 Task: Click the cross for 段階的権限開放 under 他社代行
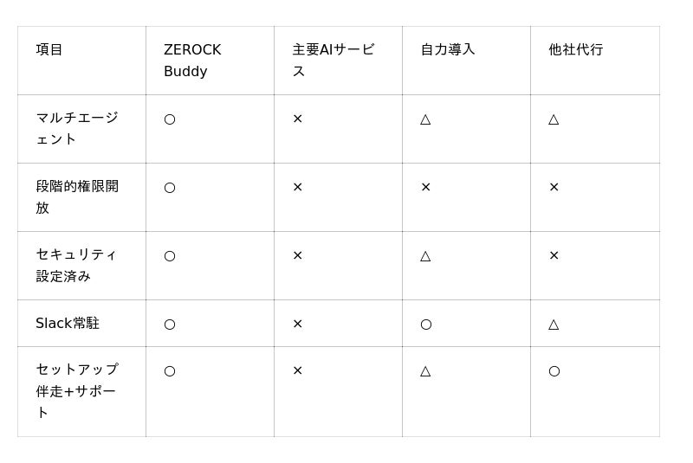(554, 187)
